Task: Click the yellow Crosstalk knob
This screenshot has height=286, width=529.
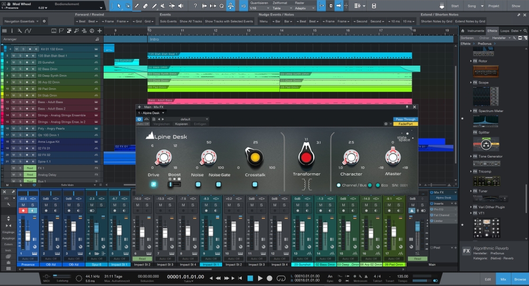Action: pyautogui.click(x=255, y=157)
